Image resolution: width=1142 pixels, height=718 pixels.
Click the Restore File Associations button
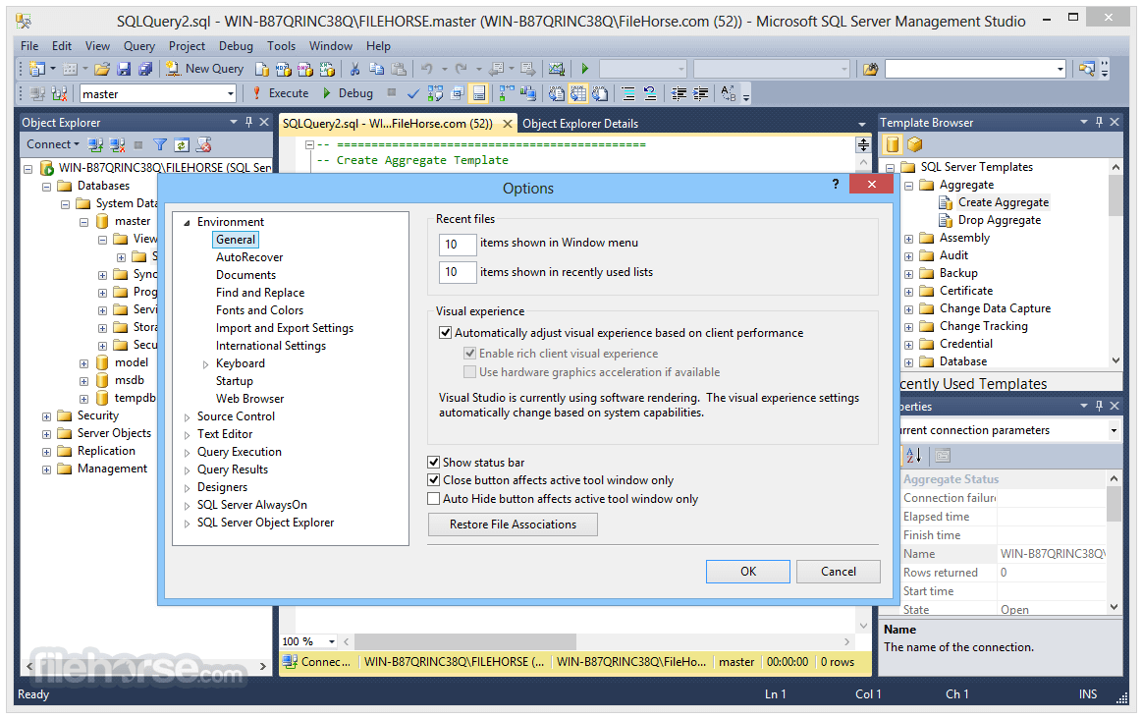click(512, 525)
